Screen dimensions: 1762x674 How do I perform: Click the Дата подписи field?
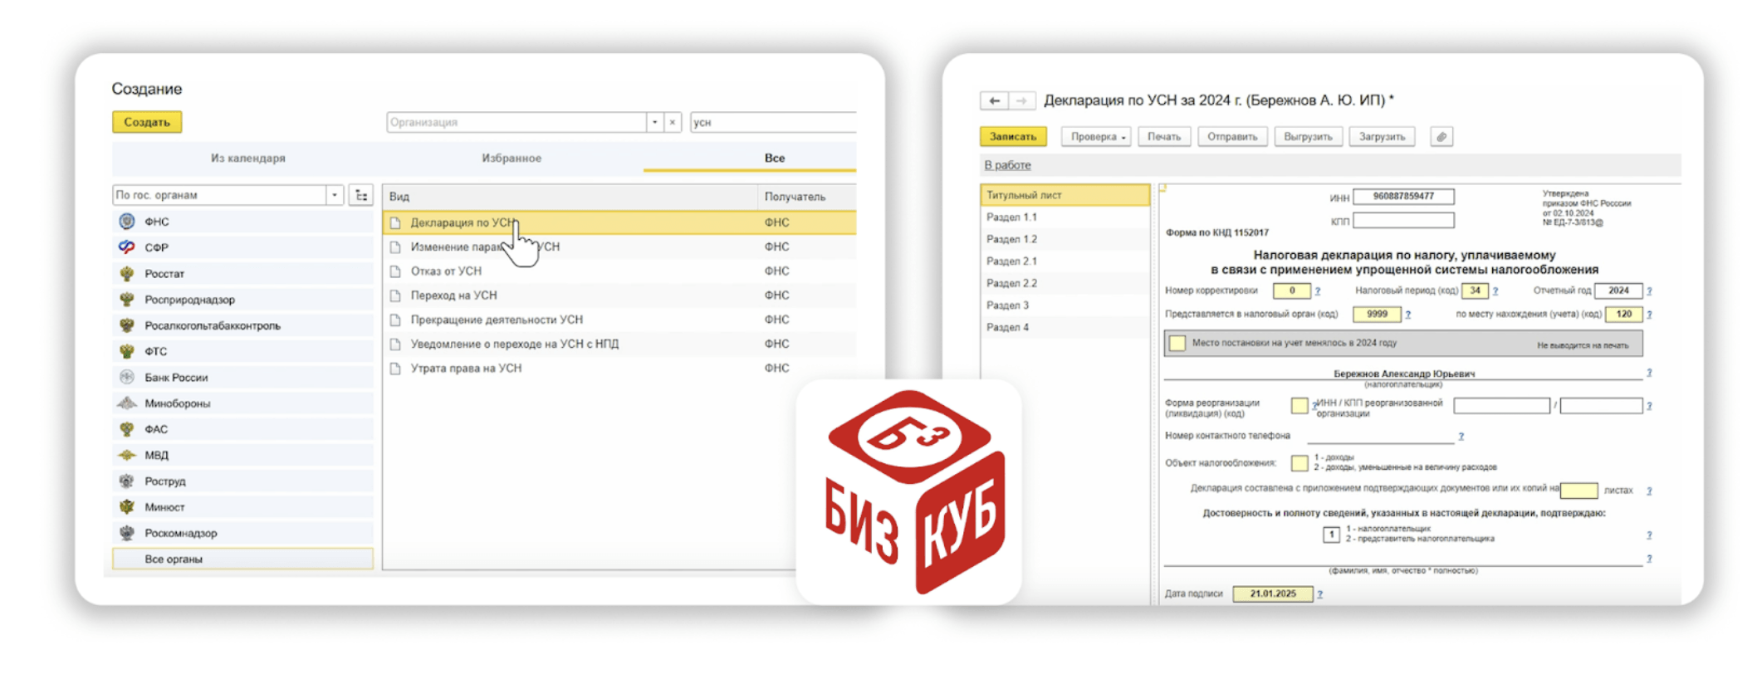[x=1273, y=593]
